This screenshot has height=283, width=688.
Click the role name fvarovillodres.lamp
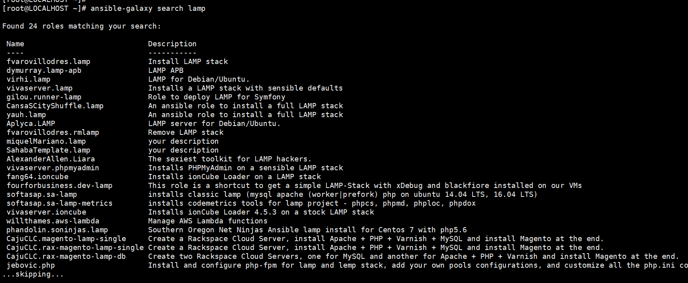click(48, 62)
